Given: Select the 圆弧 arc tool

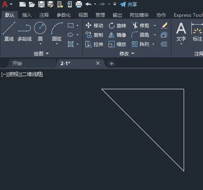Looking at the screenshot, I should point(57,31).
